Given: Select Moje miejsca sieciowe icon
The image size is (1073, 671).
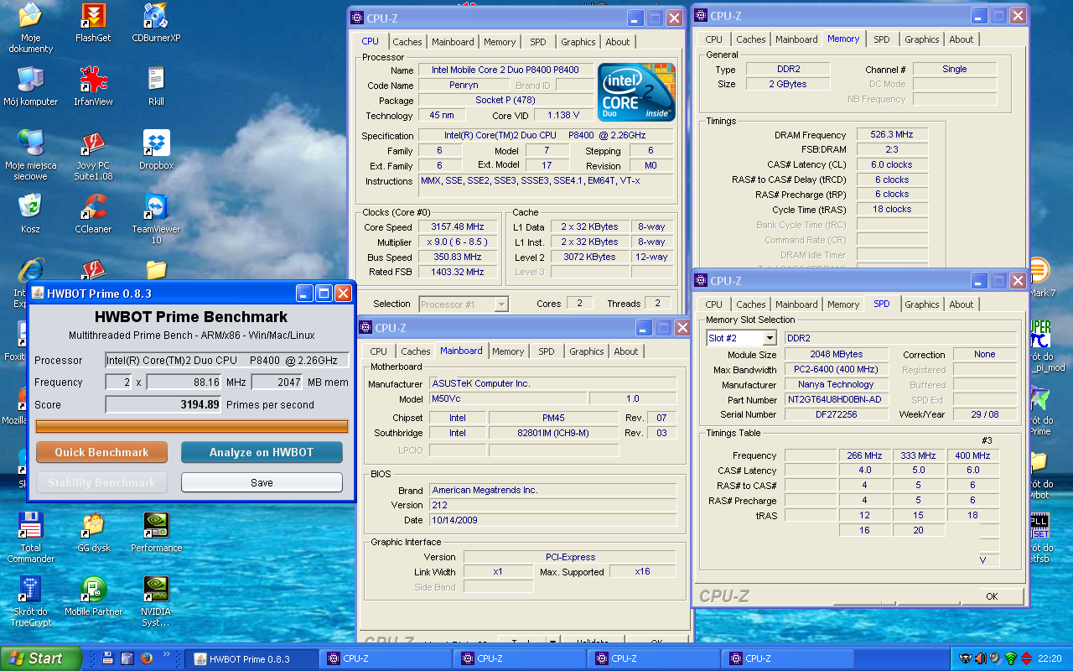Looking at the screenshot, I should pyautogui.click(x=30, y=155).
